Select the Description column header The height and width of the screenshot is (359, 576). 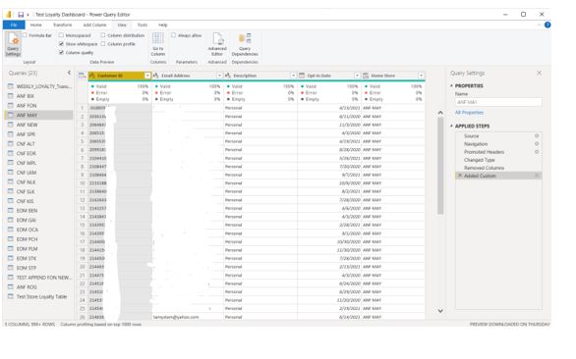tap(260, 76)
